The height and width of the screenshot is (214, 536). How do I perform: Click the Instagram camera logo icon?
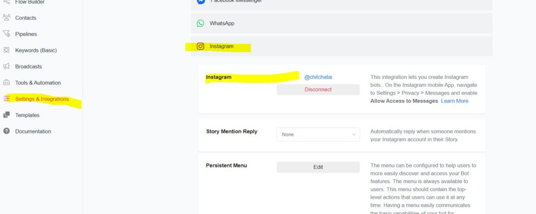click(200, 46)
